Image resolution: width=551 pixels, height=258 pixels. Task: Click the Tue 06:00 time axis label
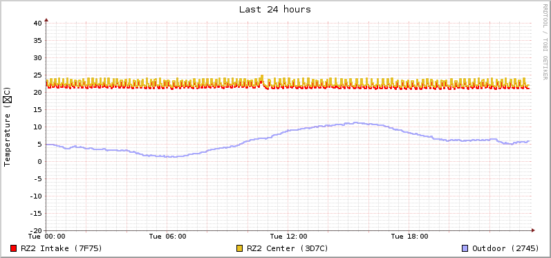pyautogui.click(x=167, y=236)
